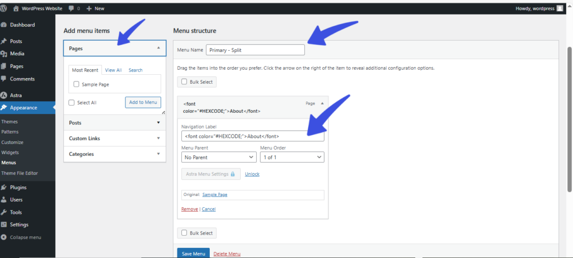Click the Comments speech bubble icon in sidebar
Viewport: 573px width, 258px height.
(4, 79)
